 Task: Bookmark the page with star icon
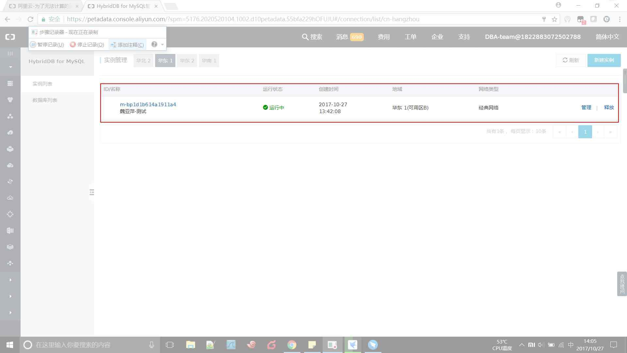pos(555,19)
